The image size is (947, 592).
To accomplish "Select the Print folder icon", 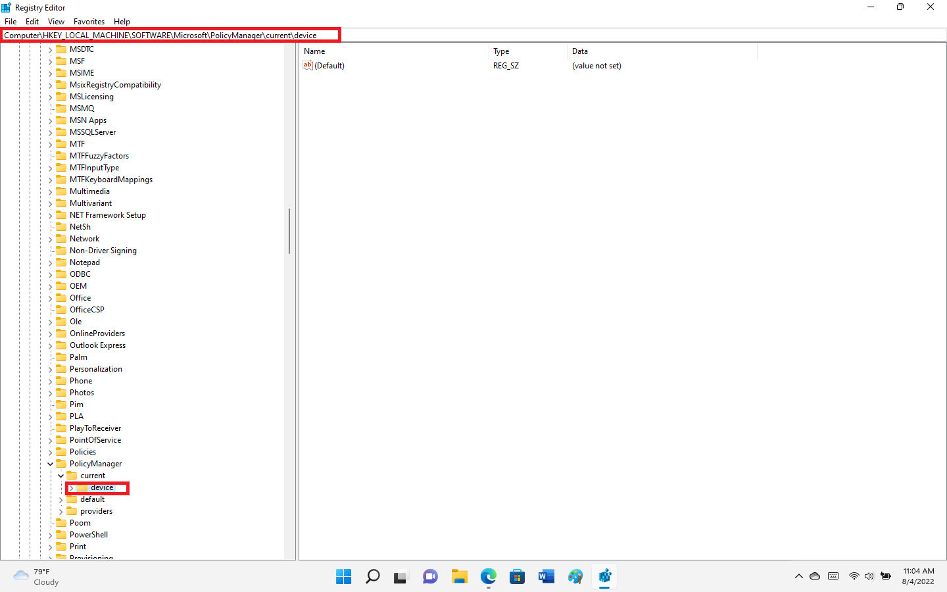I will click(61, 547).
